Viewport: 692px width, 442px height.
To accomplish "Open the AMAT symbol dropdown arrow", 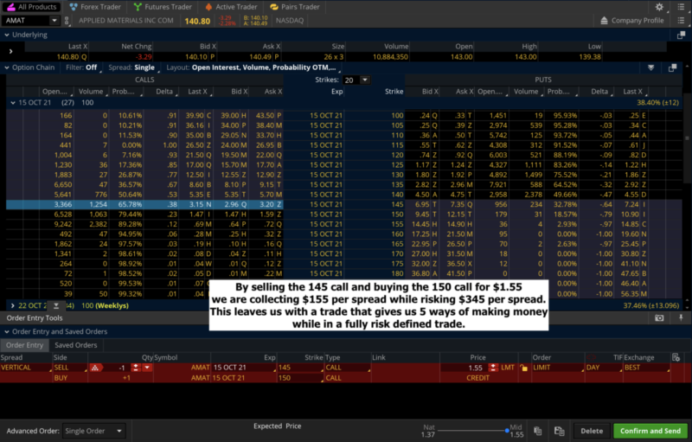I will tap(54, 20).
